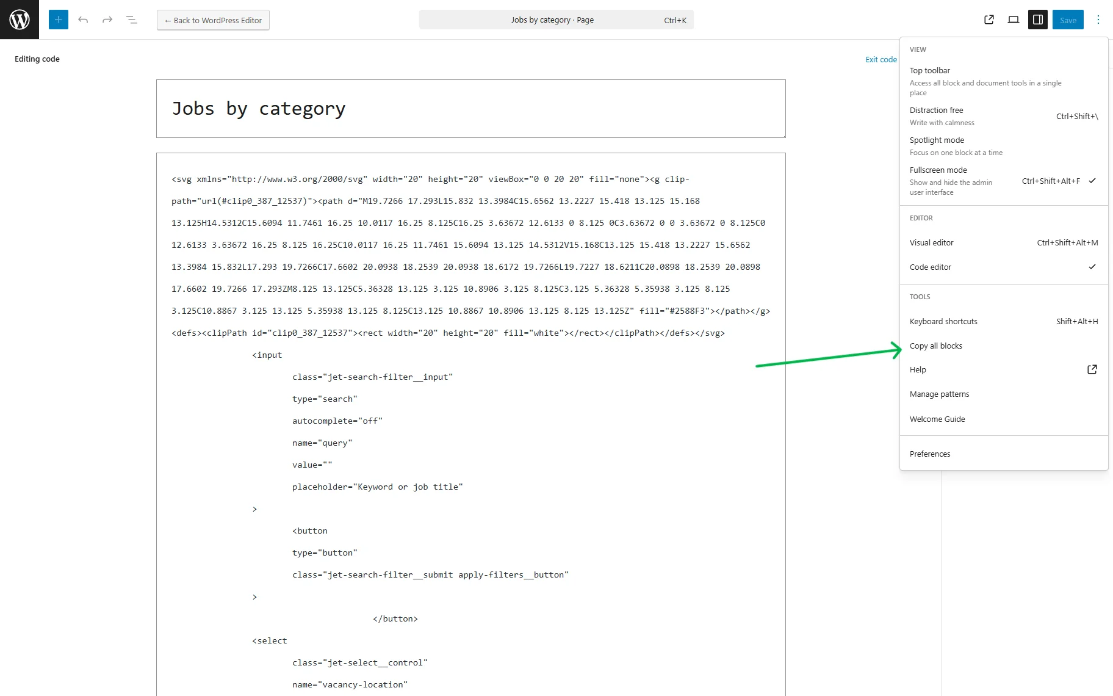The image size is (1113, 696).
Task: Click the autocomplete="off" code line
Action: [337, 421]
